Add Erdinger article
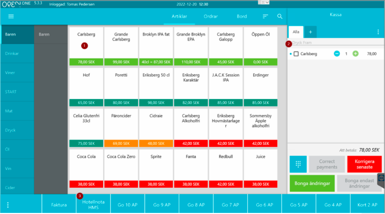The height and width of the screenshot is (214, 385). pos(261,87)
